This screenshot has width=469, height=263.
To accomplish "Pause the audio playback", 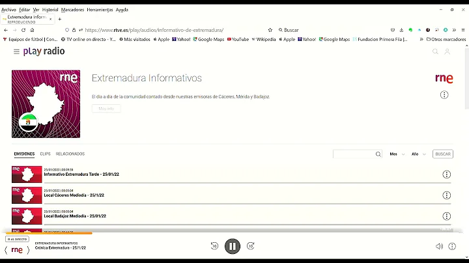I will [x=233, y=246].
